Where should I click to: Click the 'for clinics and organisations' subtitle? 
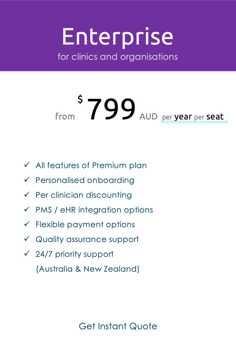coord(118,57)
